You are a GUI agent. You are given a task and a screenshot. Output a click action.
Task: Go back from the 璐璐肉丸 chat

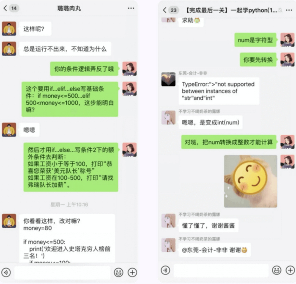click(5, 8)
